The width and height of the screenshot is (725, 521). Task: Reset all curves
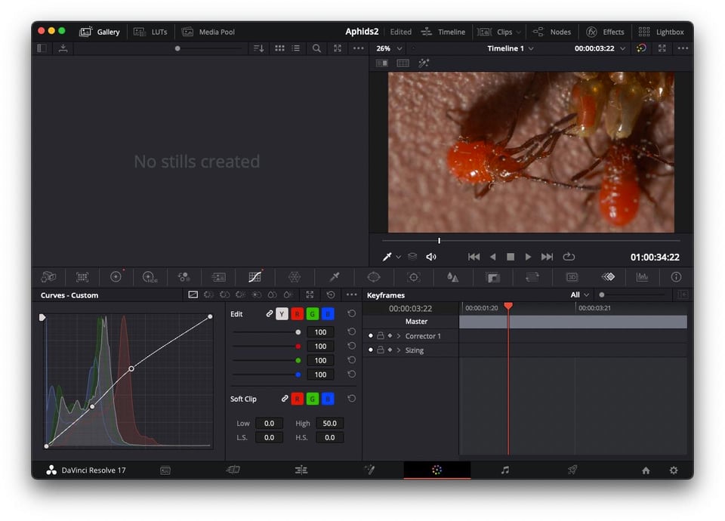[331, 294]
